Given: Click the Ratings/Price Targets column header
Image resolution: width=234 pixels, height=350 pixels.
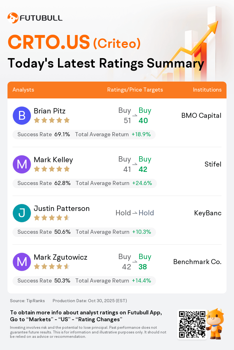Looking at the screenshot, I should pyautogui.click(x=135, y=90).
